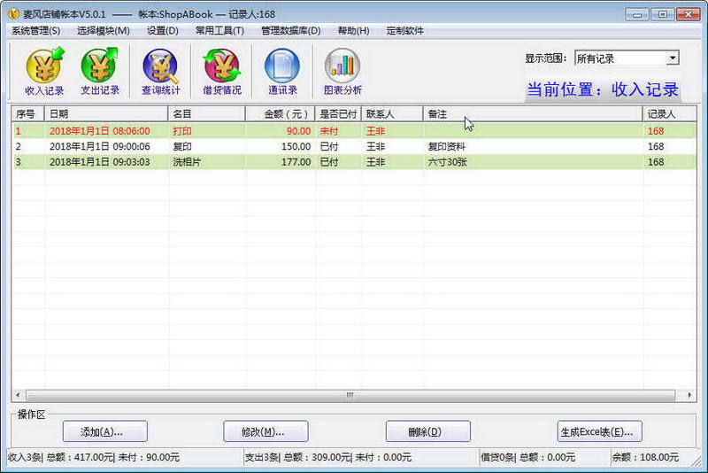Expand the 显示范围 dropdown arrow
Image resolution: width=708 pixels, height=473 pixels.
click(673, 58)
